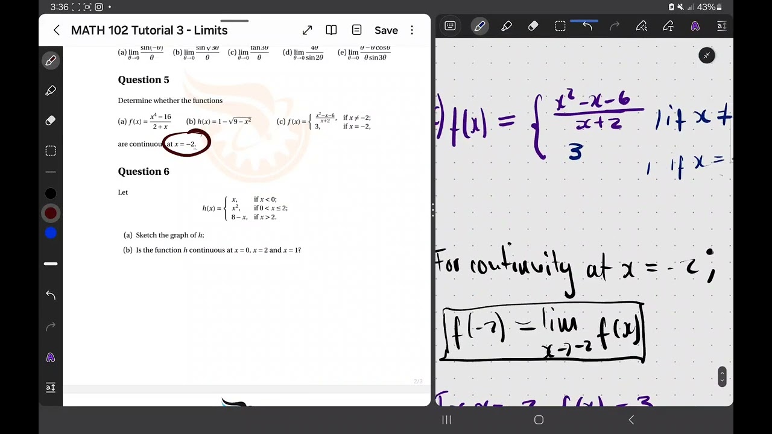The height and width of the screenshot is (434, 772).
Task: Select the eraser in notes toolbar
Action: point(533,26)
